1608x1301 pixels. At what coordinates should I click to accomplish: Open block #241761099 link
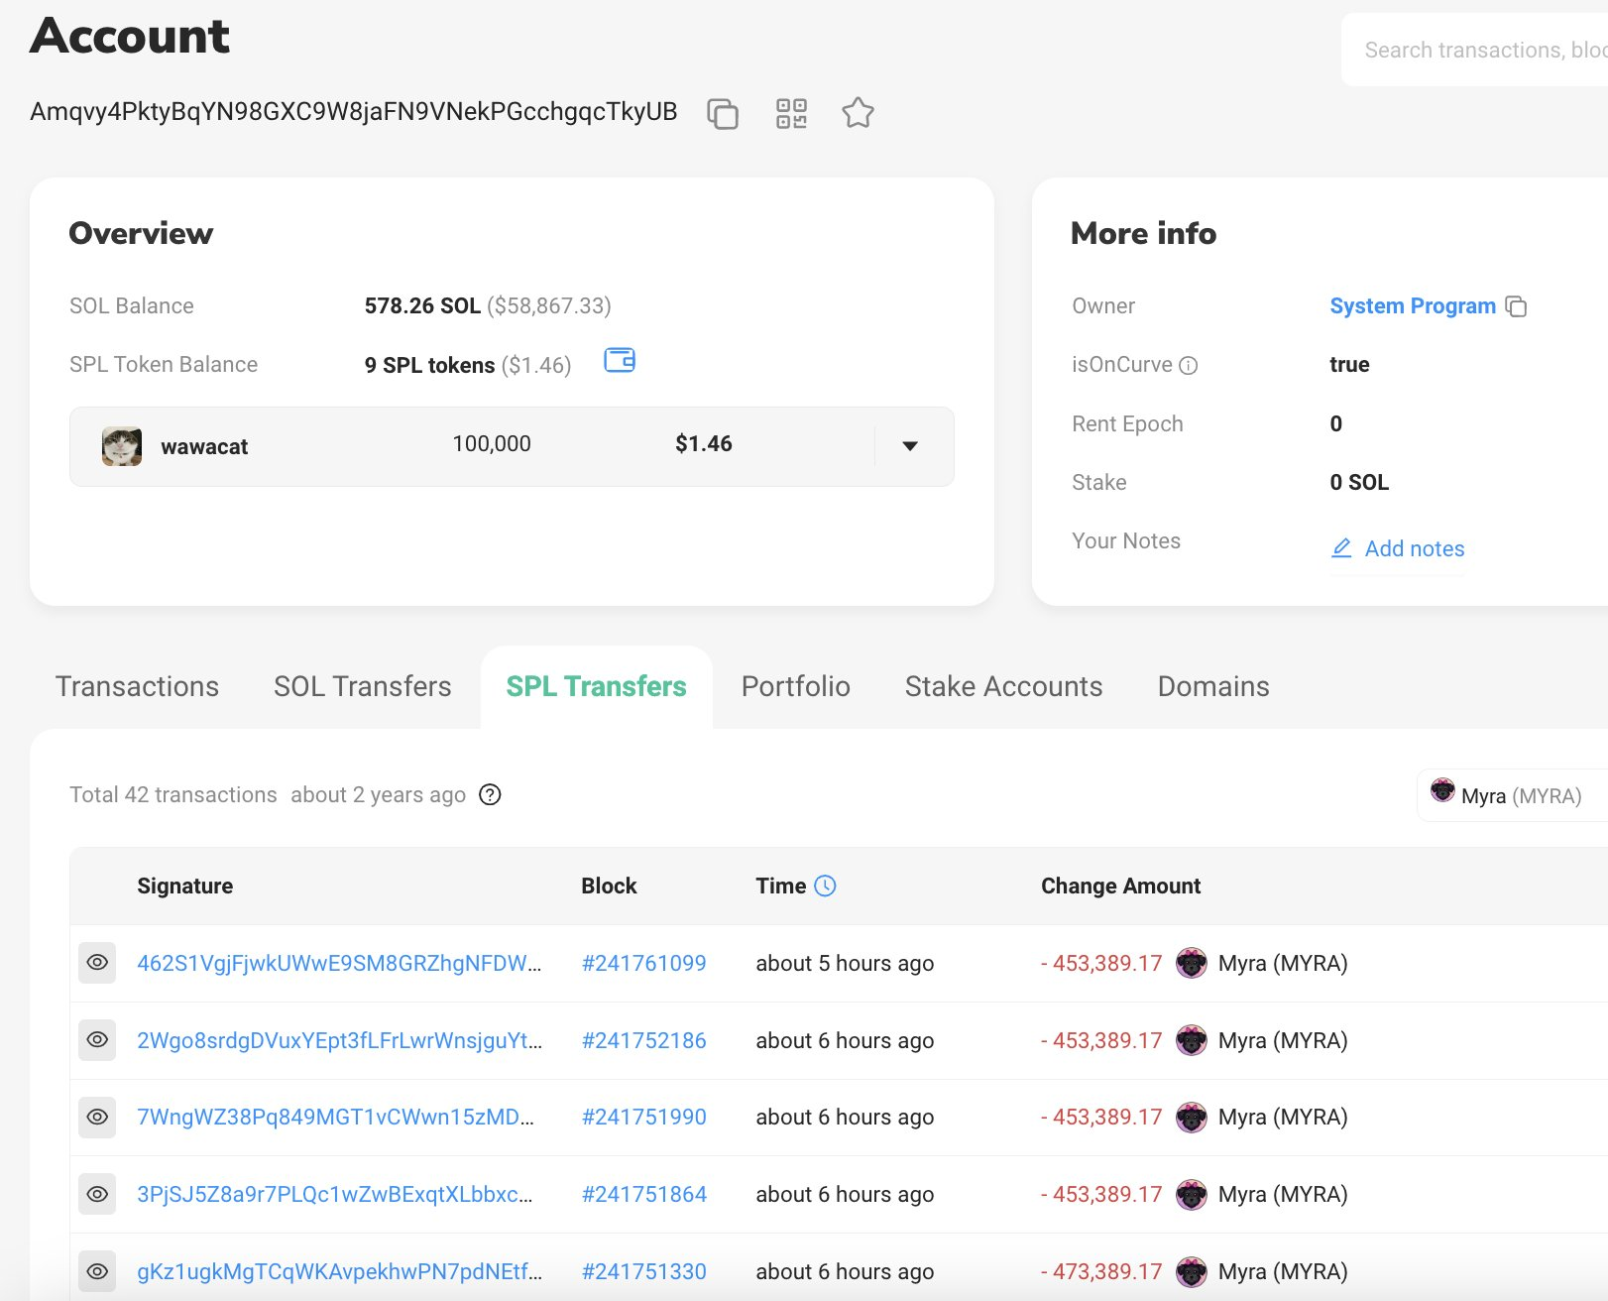[x=643, y=964]
